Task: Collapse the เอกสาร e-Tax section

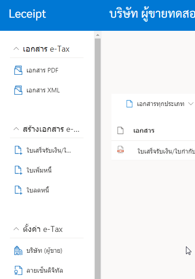Action: 16,49
